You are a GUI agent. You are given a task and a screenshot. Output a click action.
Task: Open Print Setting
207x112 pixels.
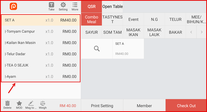[102, 106]
